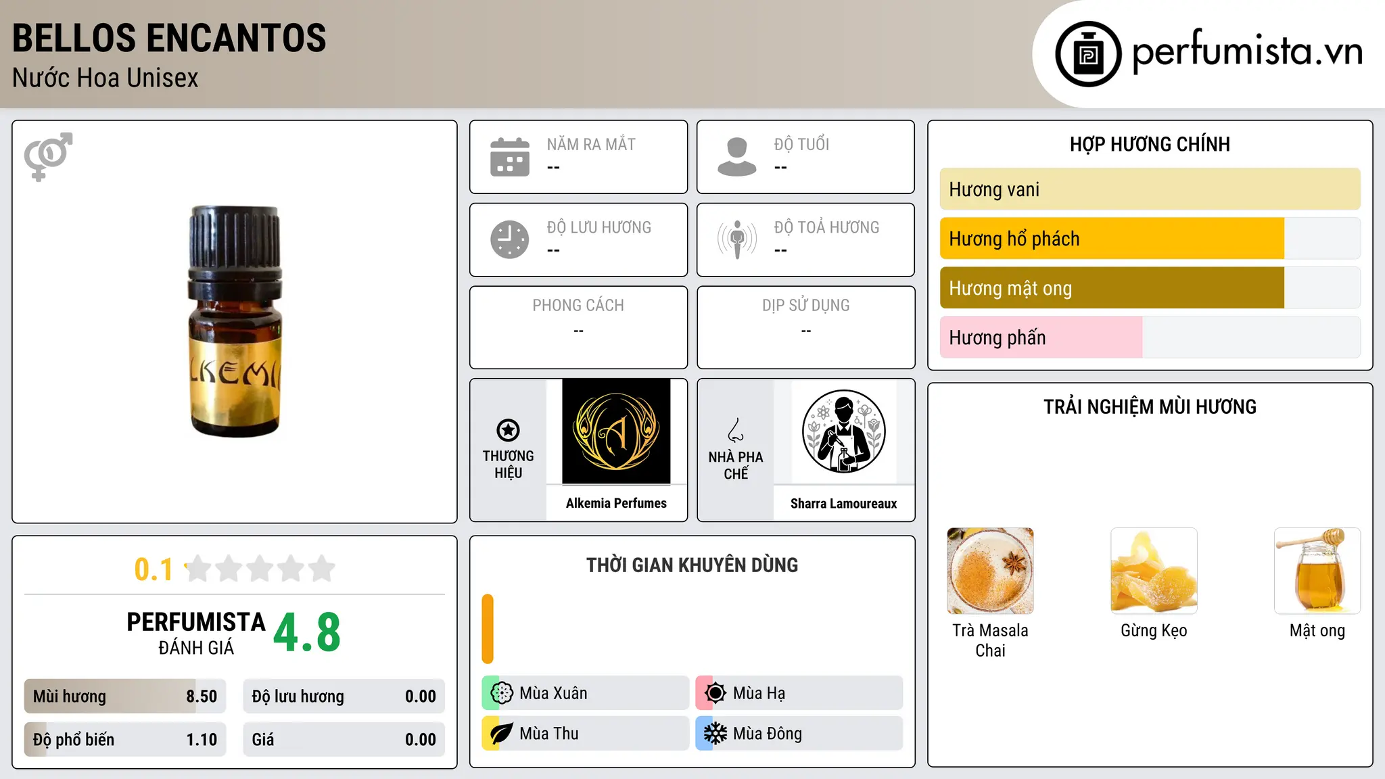Click the Mùi hương 8.50 rating bar
The image size is (1385, 779).
coord(125,697)
